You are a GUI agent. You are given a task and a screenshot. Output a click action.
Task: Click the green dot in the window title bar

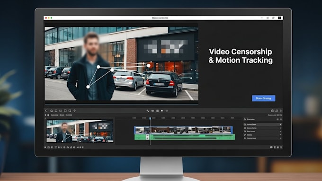51,18
